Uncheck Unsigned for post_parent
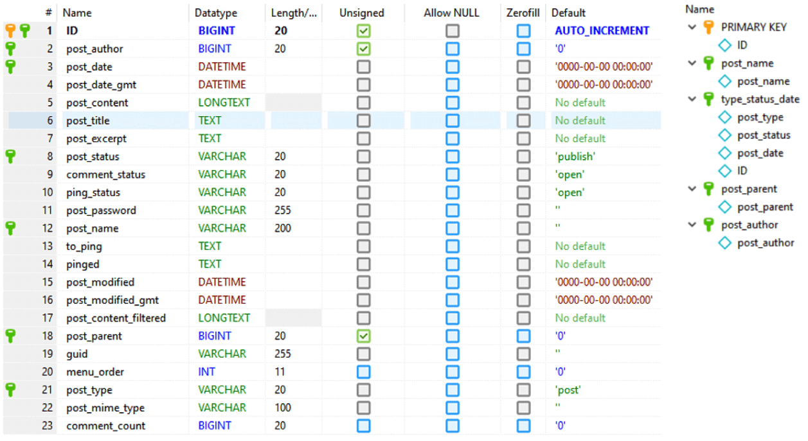Screen dimensions: 808x441 tap(364, 336)
